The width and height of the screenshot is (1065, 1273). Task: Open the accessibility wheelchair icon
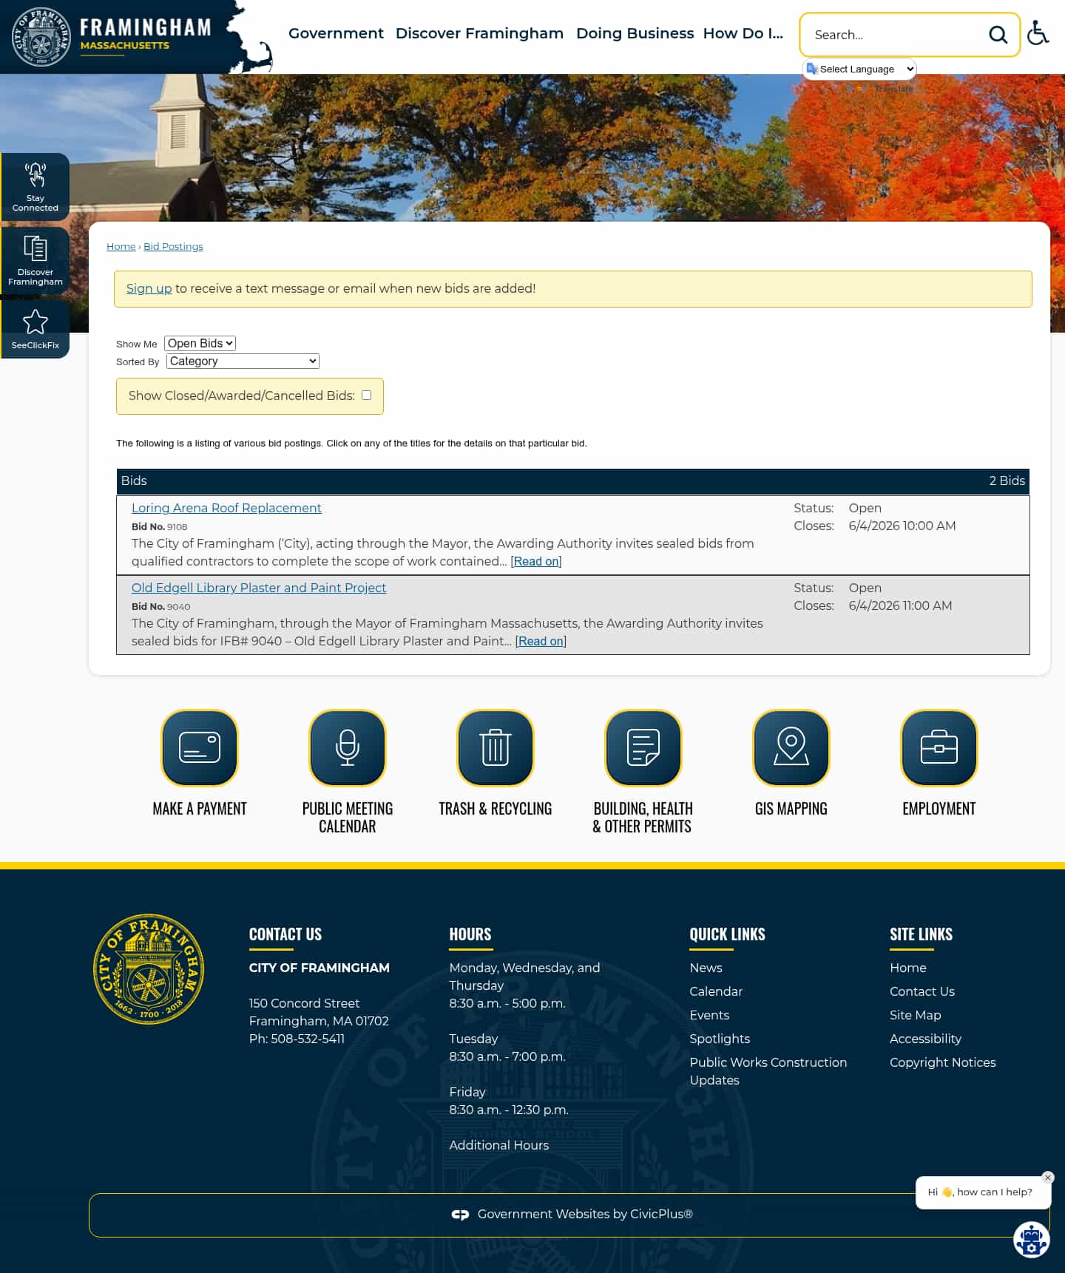[x=1038, y=33]
